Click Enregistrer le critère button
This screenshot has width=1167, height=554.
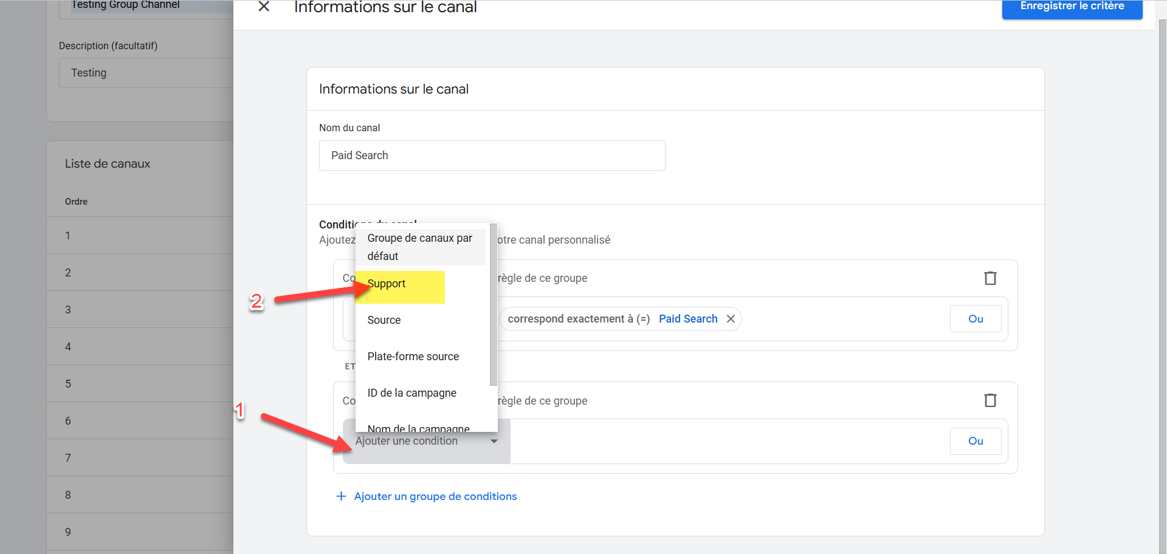[x=1072, y=7]
